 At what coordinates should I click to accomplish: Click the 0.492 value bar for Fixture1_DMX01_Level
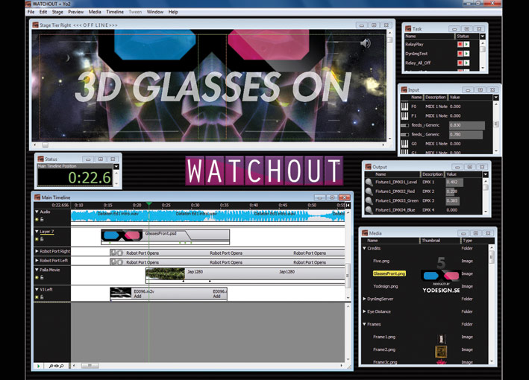tap(454, 183)
